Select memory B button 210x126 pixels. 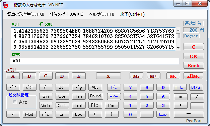coord(29,76)
